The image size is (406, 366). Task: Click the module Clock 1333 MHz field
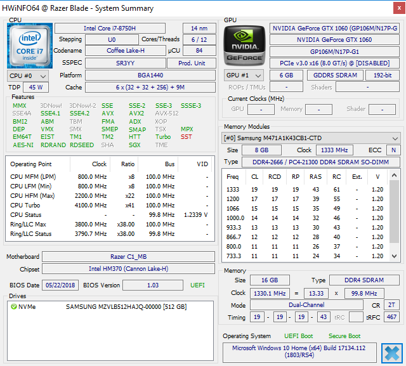pos(334,150)
